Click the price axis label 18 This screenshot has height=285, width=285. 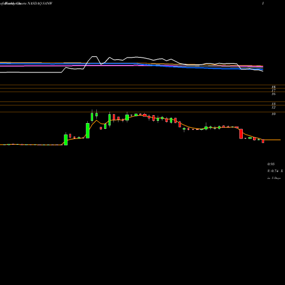click(274, 87)
